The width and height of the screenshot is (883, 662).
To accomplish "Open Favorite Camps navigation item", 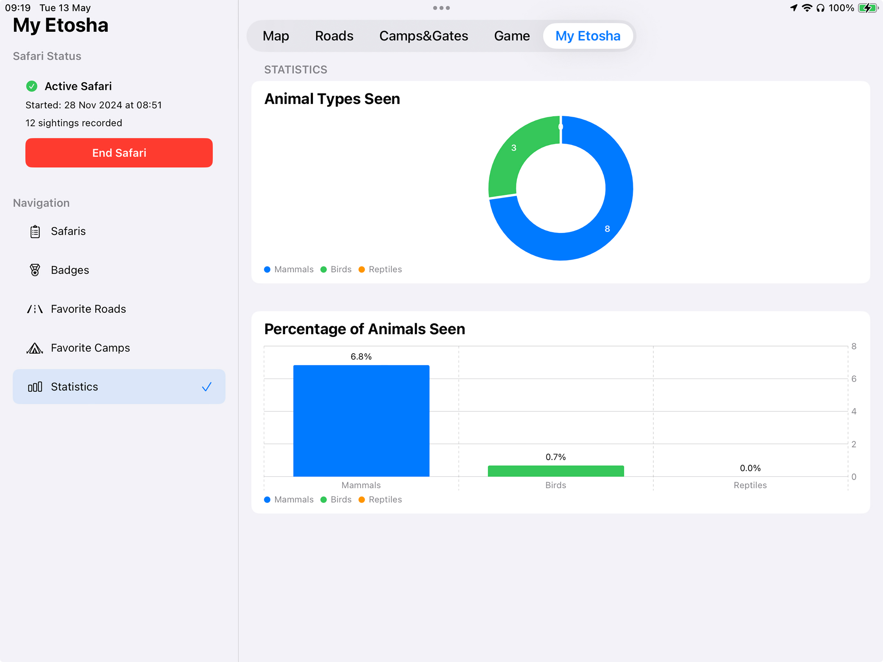I will click(119, 348).
